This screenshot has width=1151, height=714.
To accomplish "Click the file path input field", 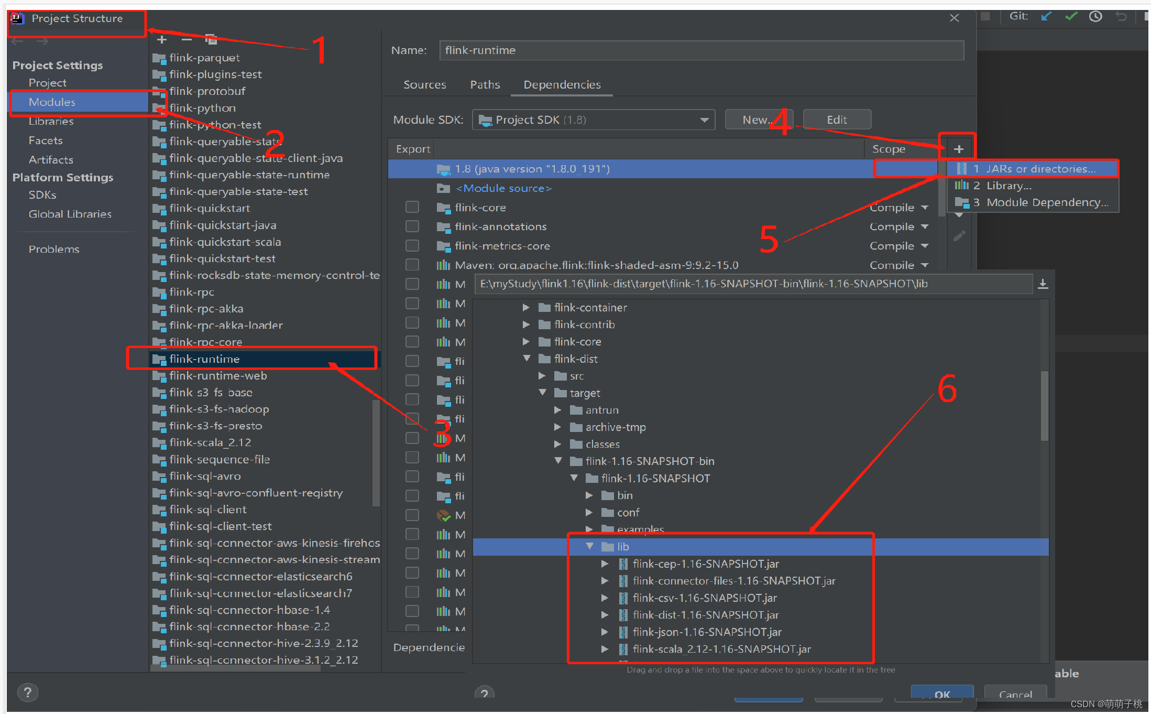I will click(x=753, y=284).
